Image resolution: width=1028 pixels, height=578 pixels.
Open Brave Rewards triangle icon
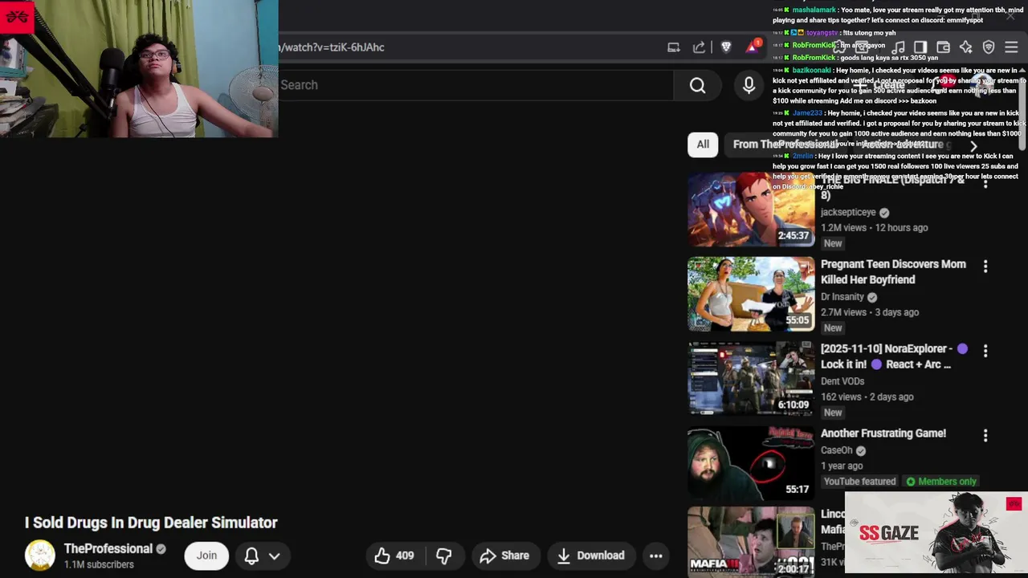tap(753, 47)
